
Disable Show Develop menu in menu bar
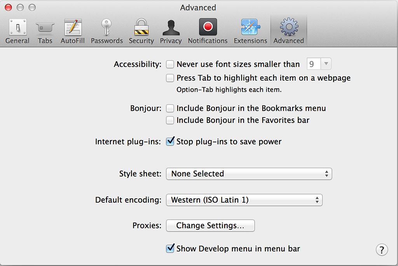pyautogui.click(x=170, y=248)
